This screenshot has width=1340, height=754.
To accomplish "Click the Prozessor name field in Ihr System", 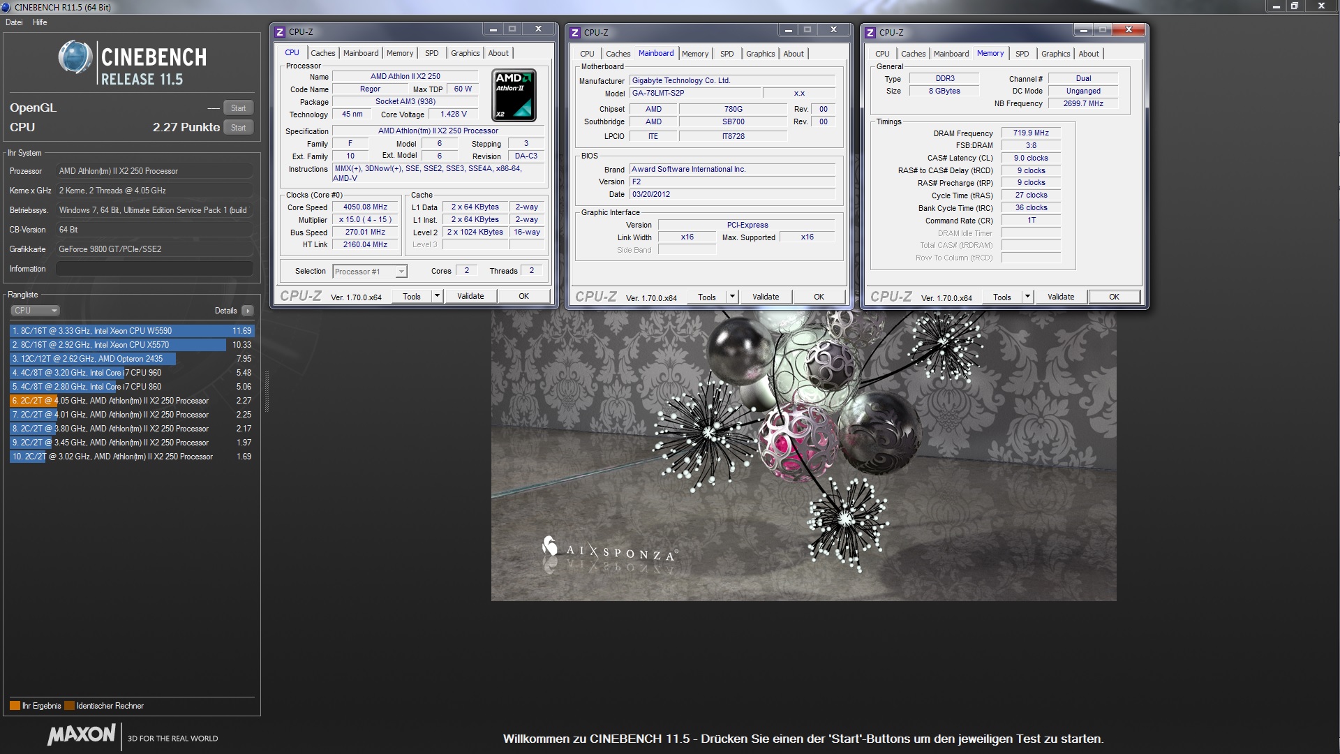I will coord(154,171).
